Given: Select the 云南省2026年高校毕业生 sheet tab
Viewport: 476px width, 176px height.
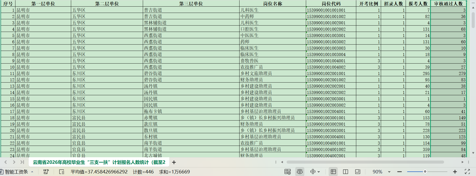Looking at the screenshot, I should 99,162.
